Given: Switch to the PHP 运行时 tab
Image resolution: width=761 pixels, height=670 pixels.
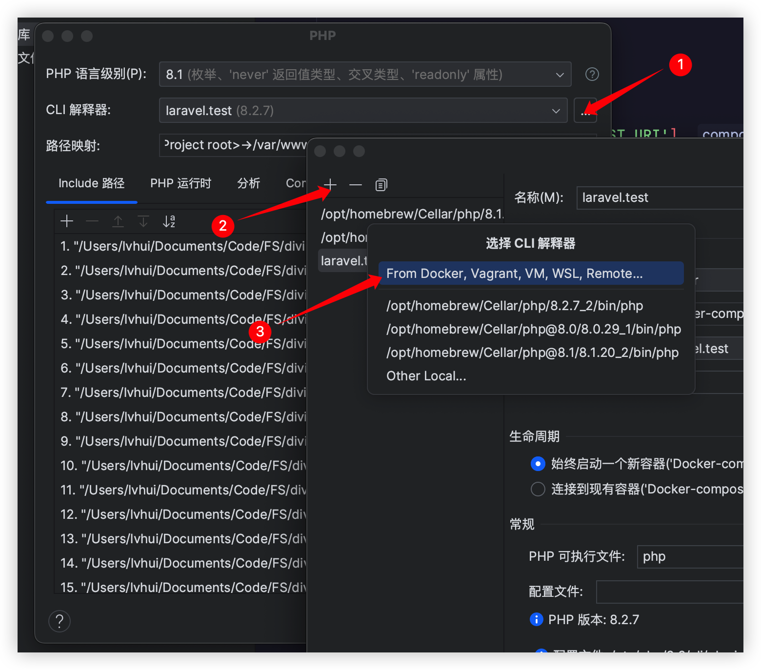Looking at the screenshot, I should (180, 183).
